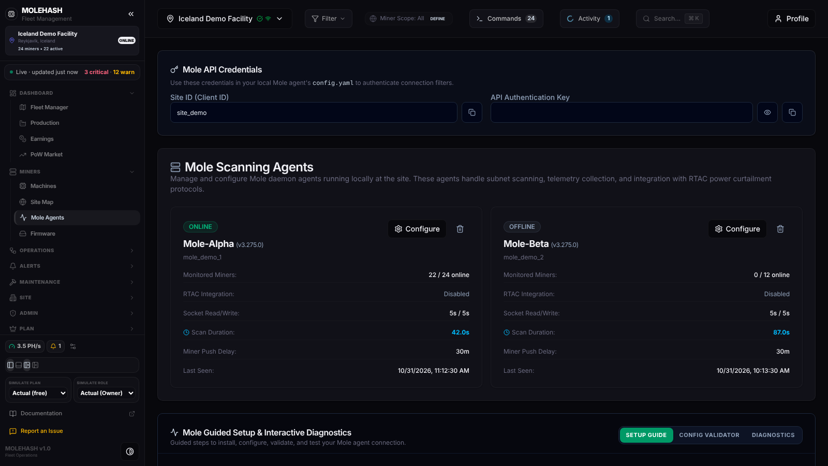Toggle the left sidebar layout icon
This screenshot has height=466, width=828.
pyautogui.click(x=10, y=365)
